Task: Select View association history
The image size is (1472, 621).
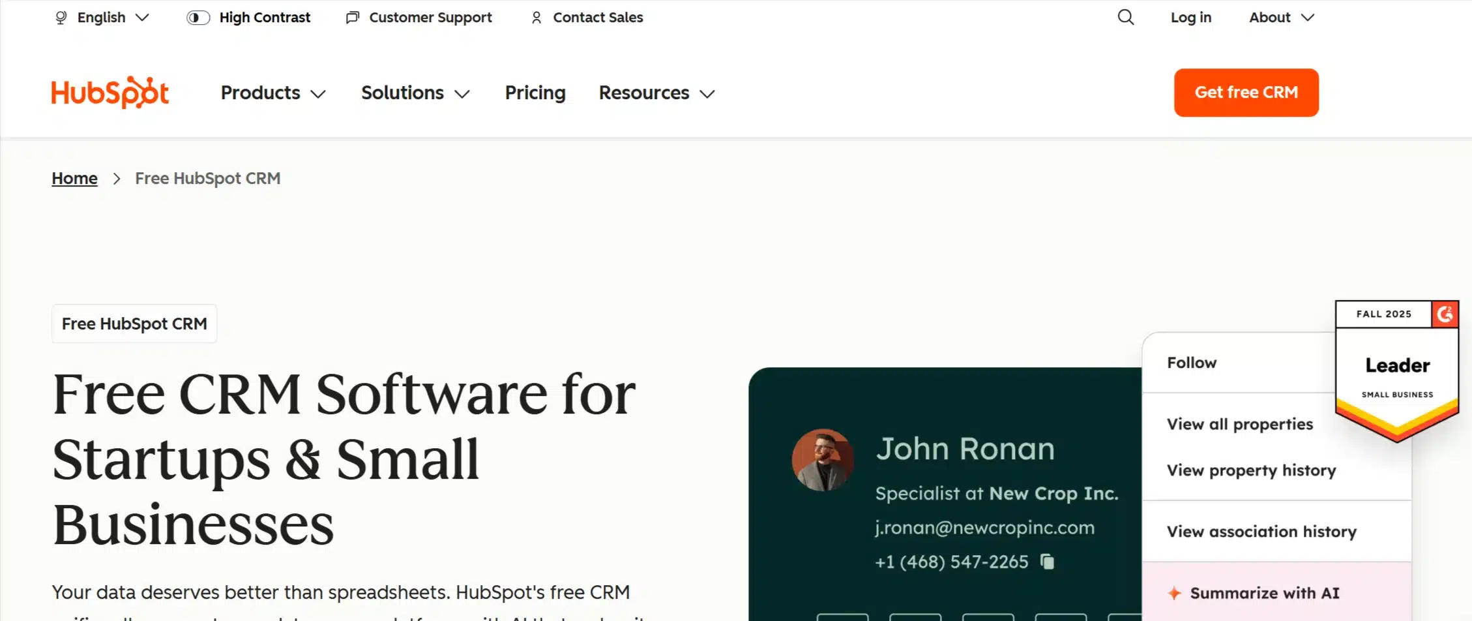Action: (1261, 532)
